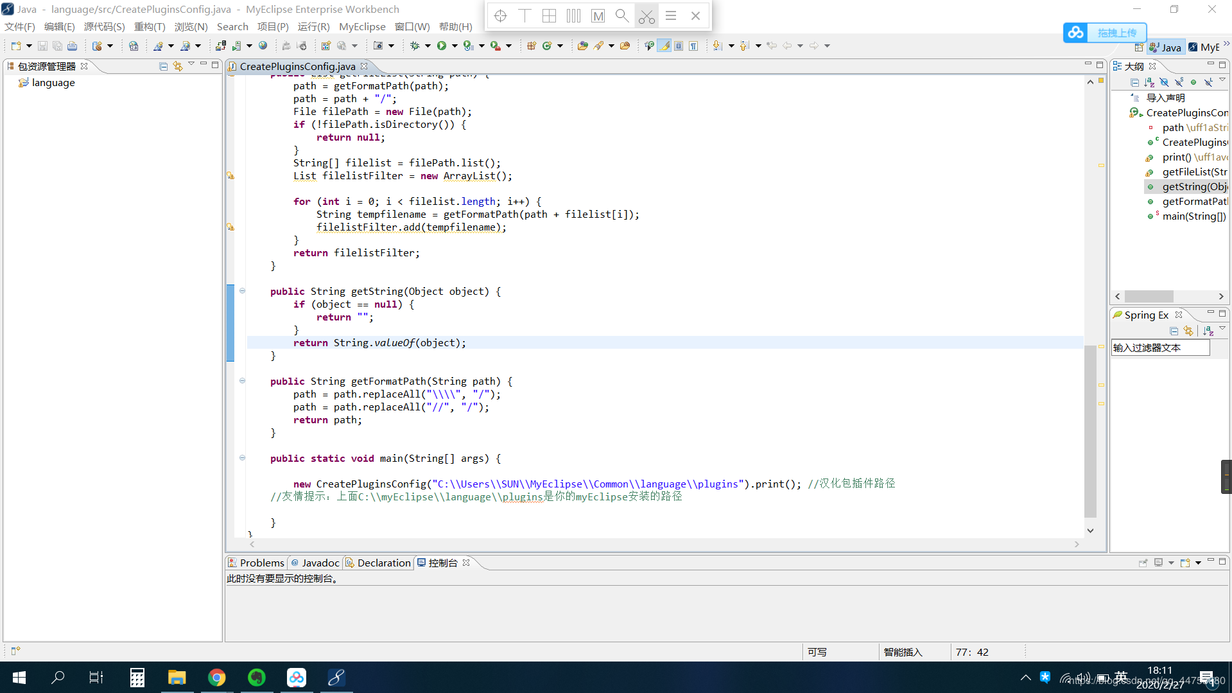The image size is (1232, 693).
Task: Open the Debug button dropdown arrow
Action: 428,46
